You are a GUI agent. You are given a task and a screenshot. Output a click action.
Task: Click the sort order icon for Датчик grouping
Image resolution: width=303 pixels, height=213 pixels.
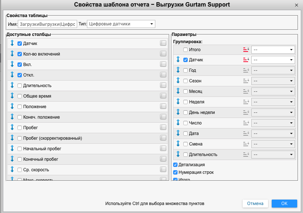[x=246, y=60]
